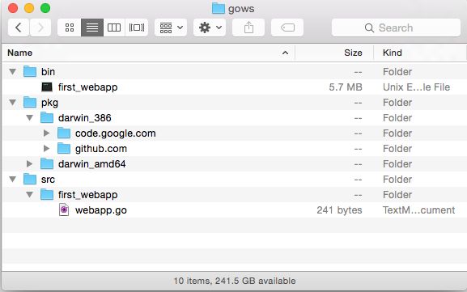The height and width of the screenshot is (292, 467).
Task: Select the darwin_amd64 row name
Action: (x=91, y=164)
